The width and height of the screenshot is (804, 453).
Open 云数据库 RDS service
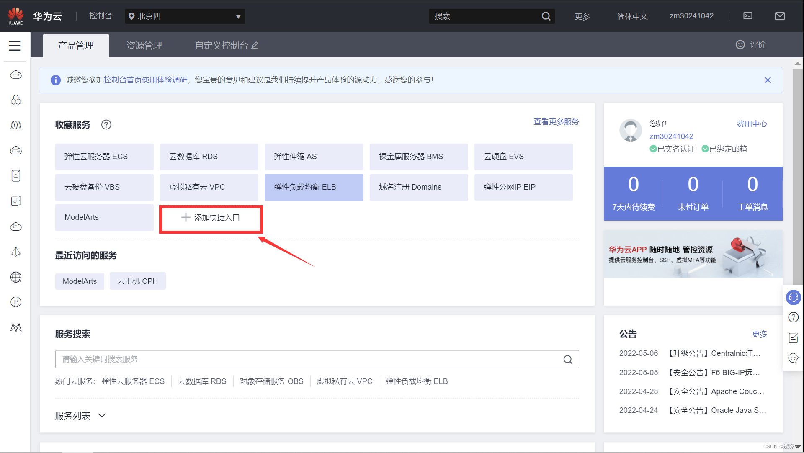click(x=209, y=157)
